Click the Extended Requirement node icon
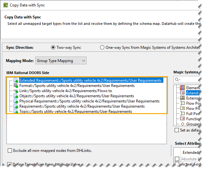The image size is (205, 170). (15, 80)
